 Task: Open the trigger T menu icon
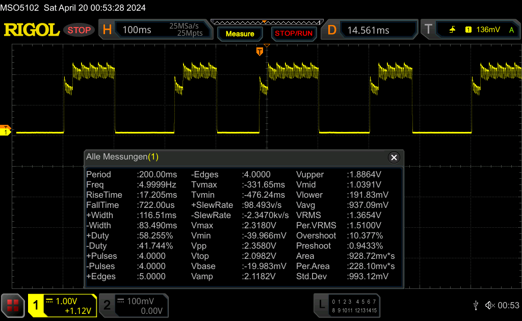tap(428, 30)
